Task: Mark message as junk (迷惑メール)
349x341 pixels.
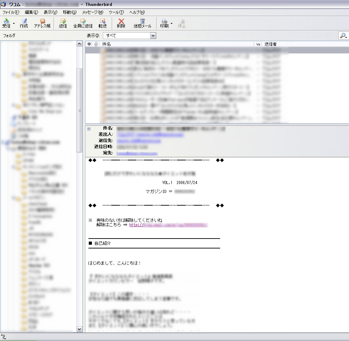Action: point(142,23)
